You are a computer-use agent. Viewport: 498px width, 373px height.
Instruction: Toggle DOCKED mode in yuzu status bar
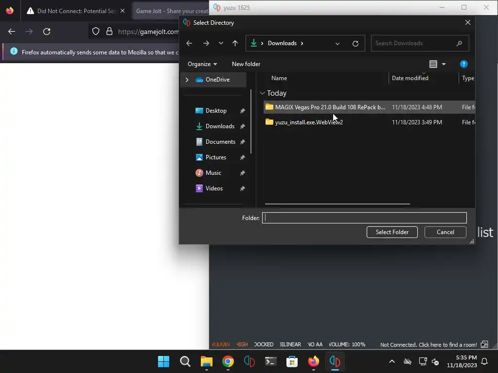pyautogui.click(x=264, y=344)
